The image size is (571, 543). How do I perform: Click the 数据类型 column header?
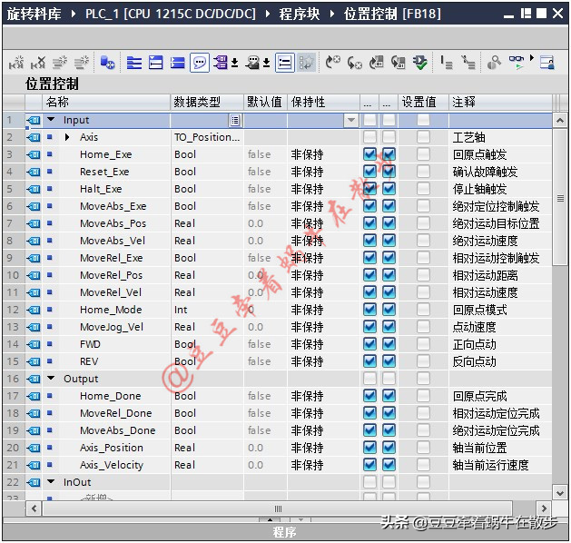pos(207,102)
